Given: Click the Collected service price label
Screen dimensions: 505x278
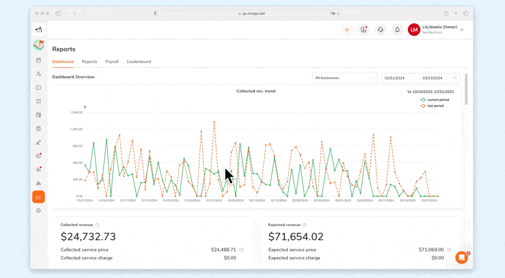Looking at the screenshot, I should coord(85,250).
